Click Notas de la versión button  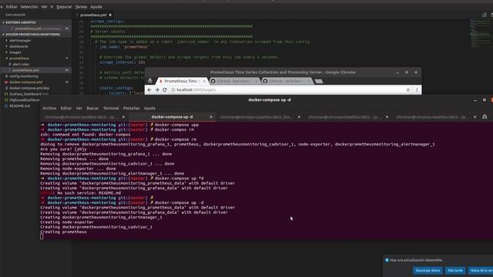[481, 270]
